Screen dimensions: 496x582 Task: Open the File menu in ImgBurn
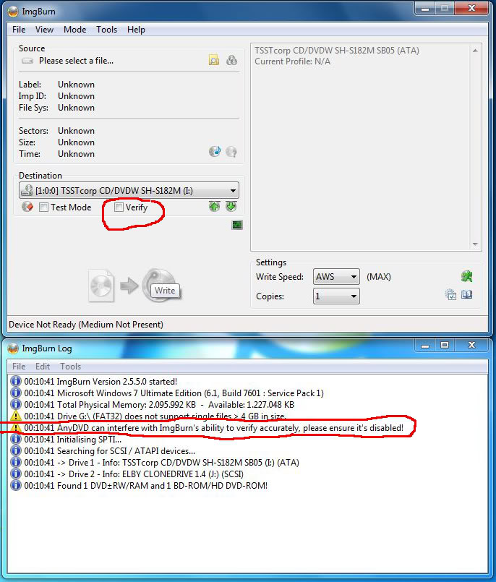coord(19,30)
